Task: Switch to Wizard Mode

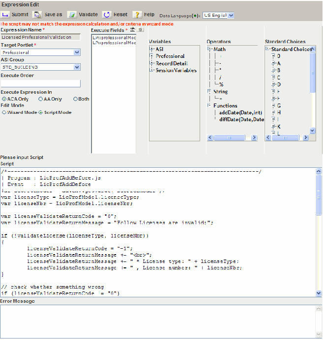Action: click(x=4, y=112)
